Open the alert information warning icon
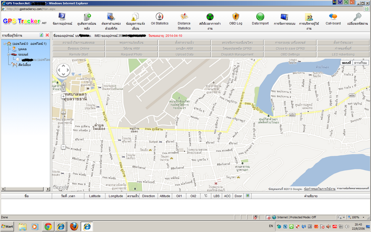Screen dimensions: 371x232 coord(135,17)
